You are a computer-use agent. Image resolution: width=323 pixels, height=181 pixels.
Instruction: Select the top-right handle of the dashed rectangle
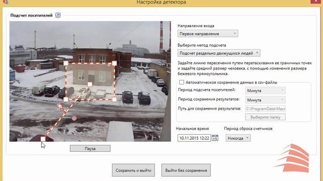pos(115,63)
